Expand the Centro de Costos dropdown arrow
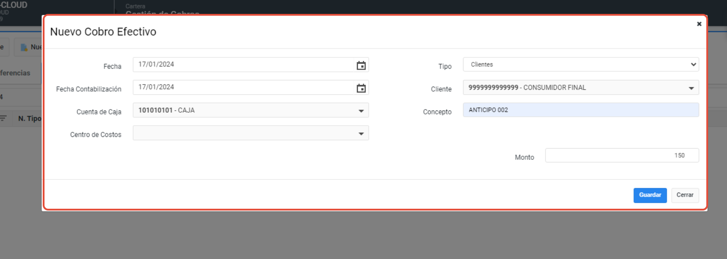The image size is (727, 259). click(x=361, y=134)
